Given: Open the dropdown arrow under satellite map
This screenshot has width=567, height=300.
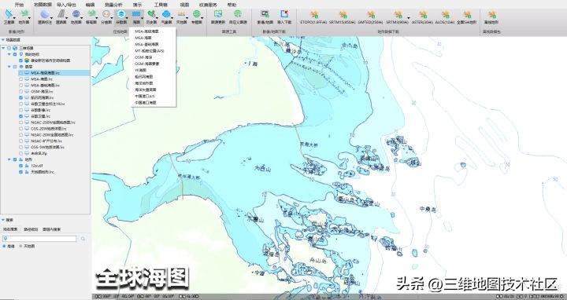Looking at the screenshot, I should [x=13, y=18].
